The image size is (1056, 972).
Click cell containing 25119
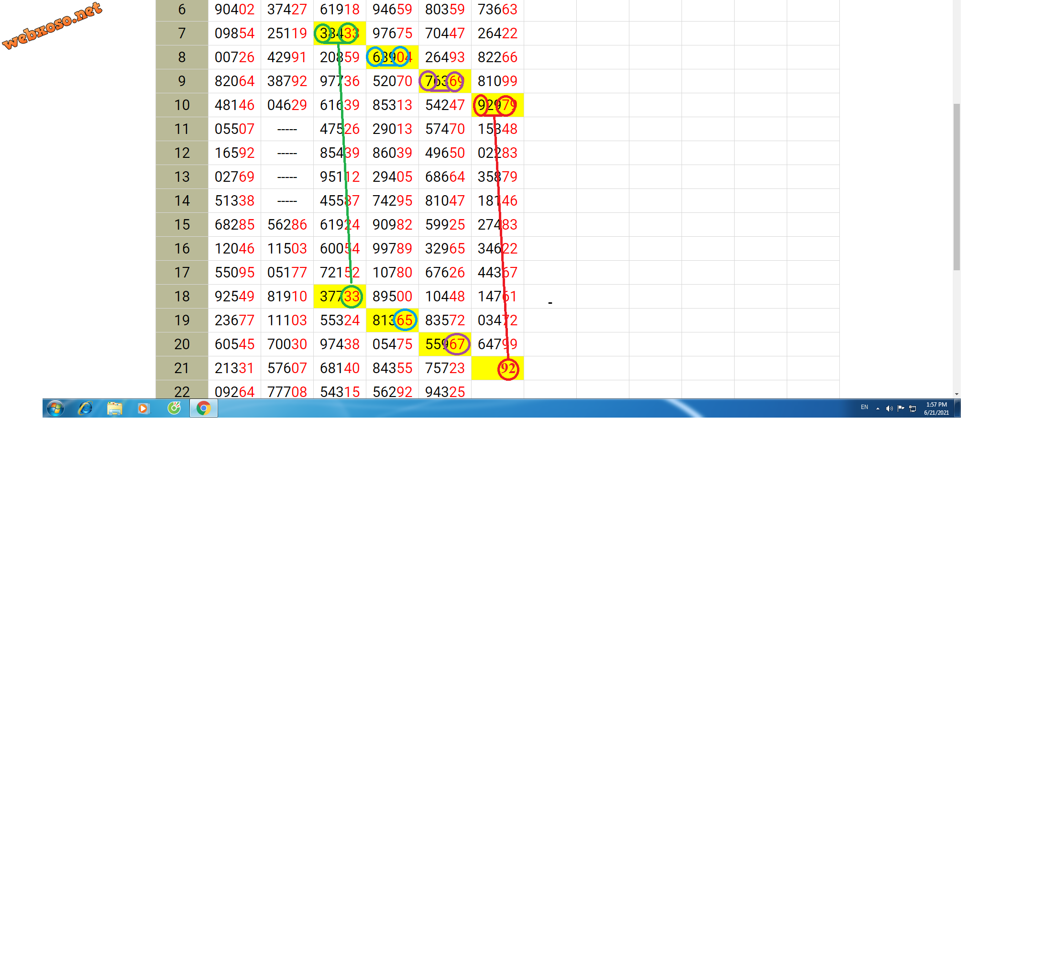(287, 33)
